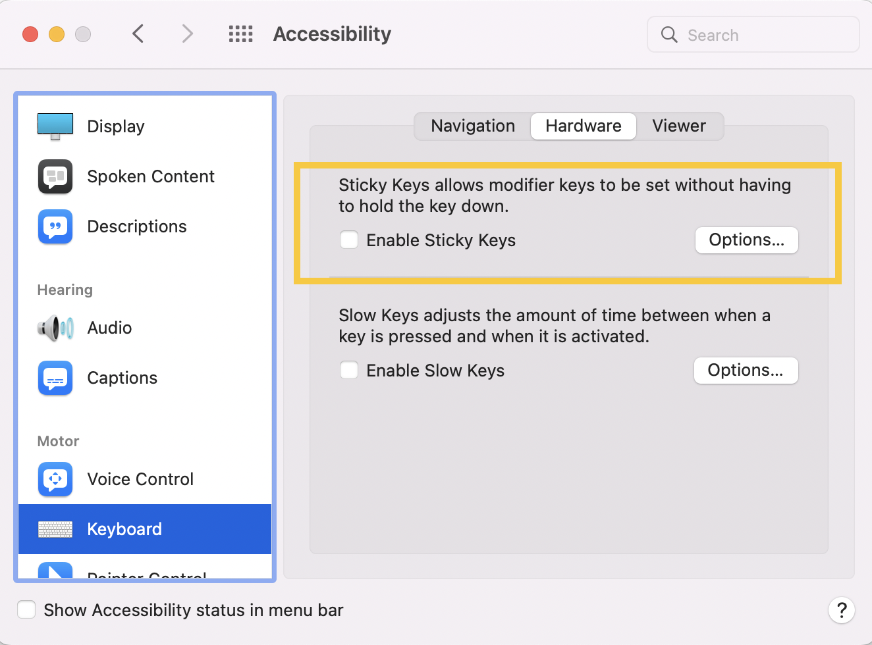Switch to the Viewer tab
Screen dimensions: 872x645
(x=679, y=126)
